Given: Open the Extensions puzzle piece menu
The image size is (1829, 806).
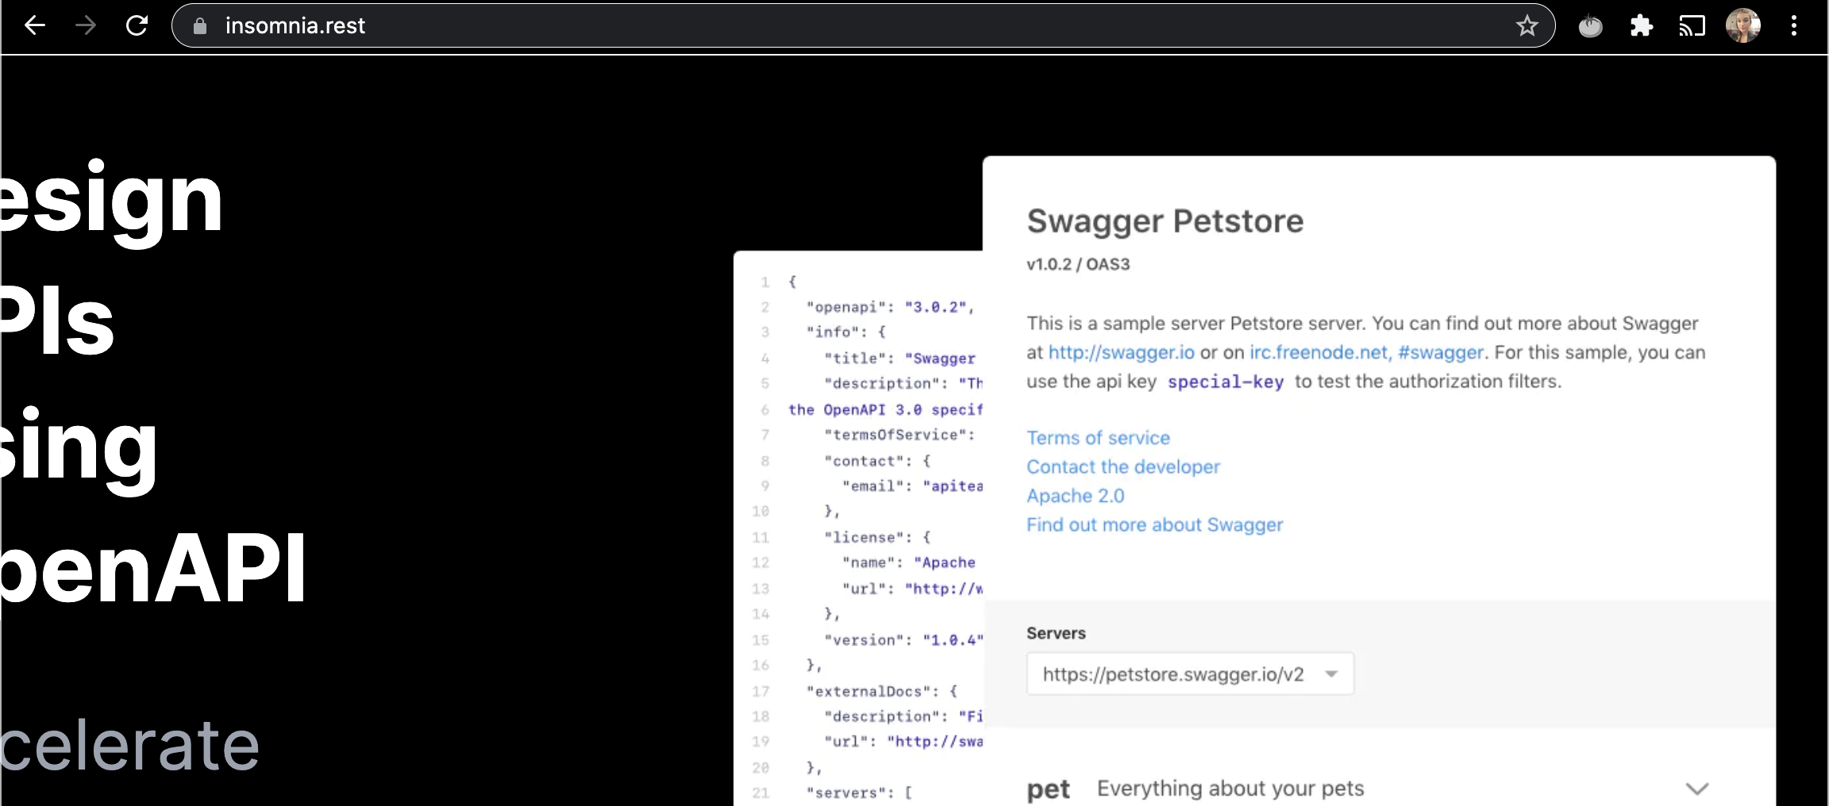Looking at the screenshot, I should [1641, 26].
